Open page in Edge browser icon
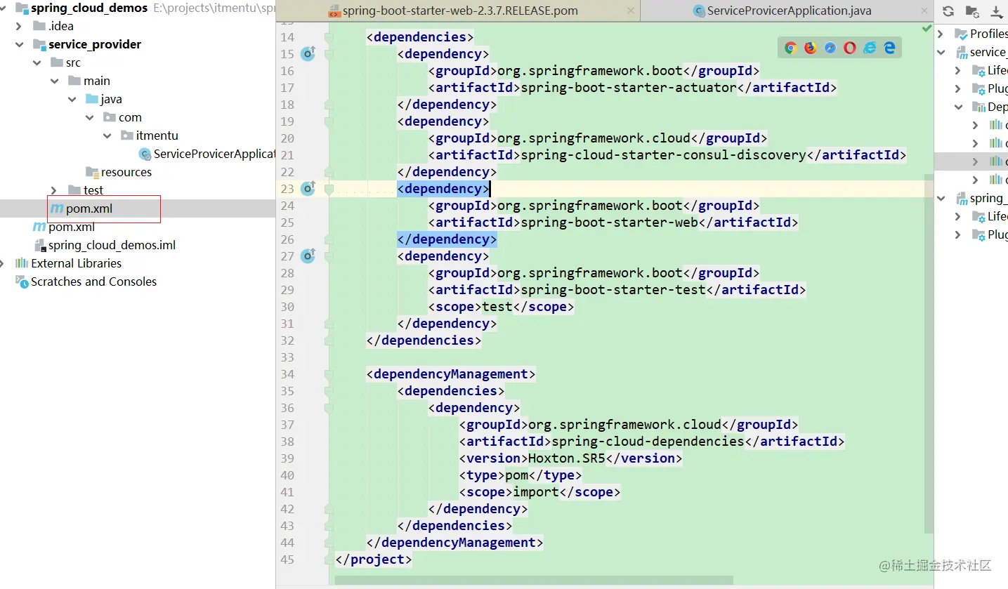Image resolution: width=1008 pixels, height=589 pixels. [x=889, y=48]
